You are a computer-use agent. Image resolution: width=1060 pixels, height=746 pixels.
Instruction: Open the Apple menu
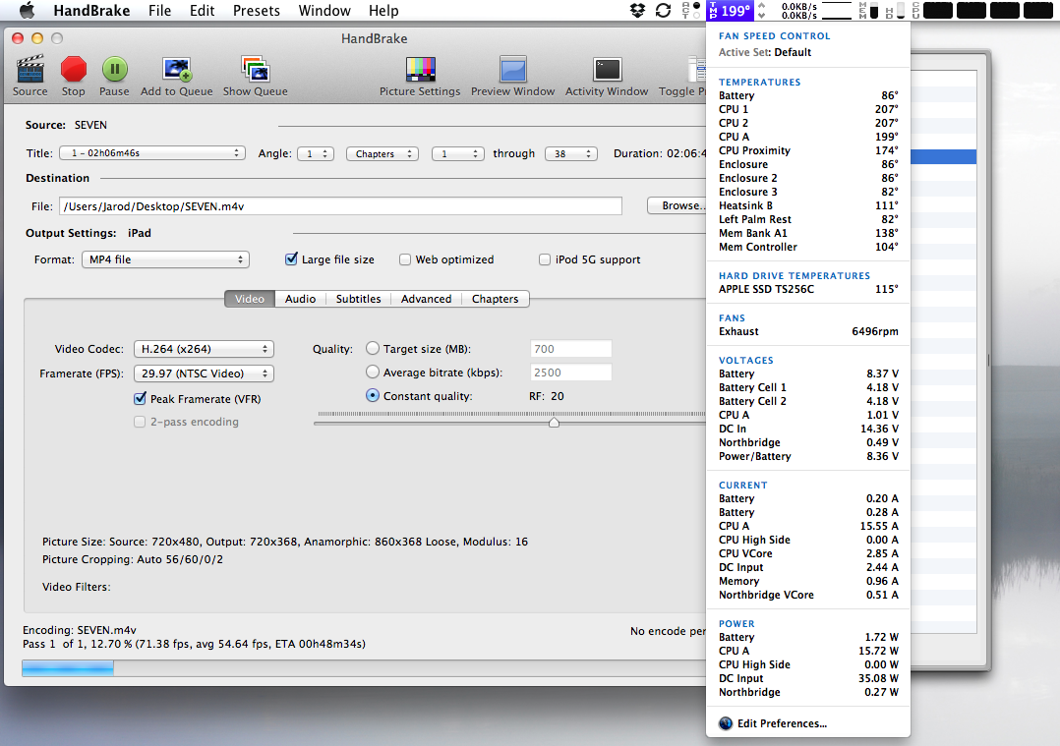pos(27,10)
